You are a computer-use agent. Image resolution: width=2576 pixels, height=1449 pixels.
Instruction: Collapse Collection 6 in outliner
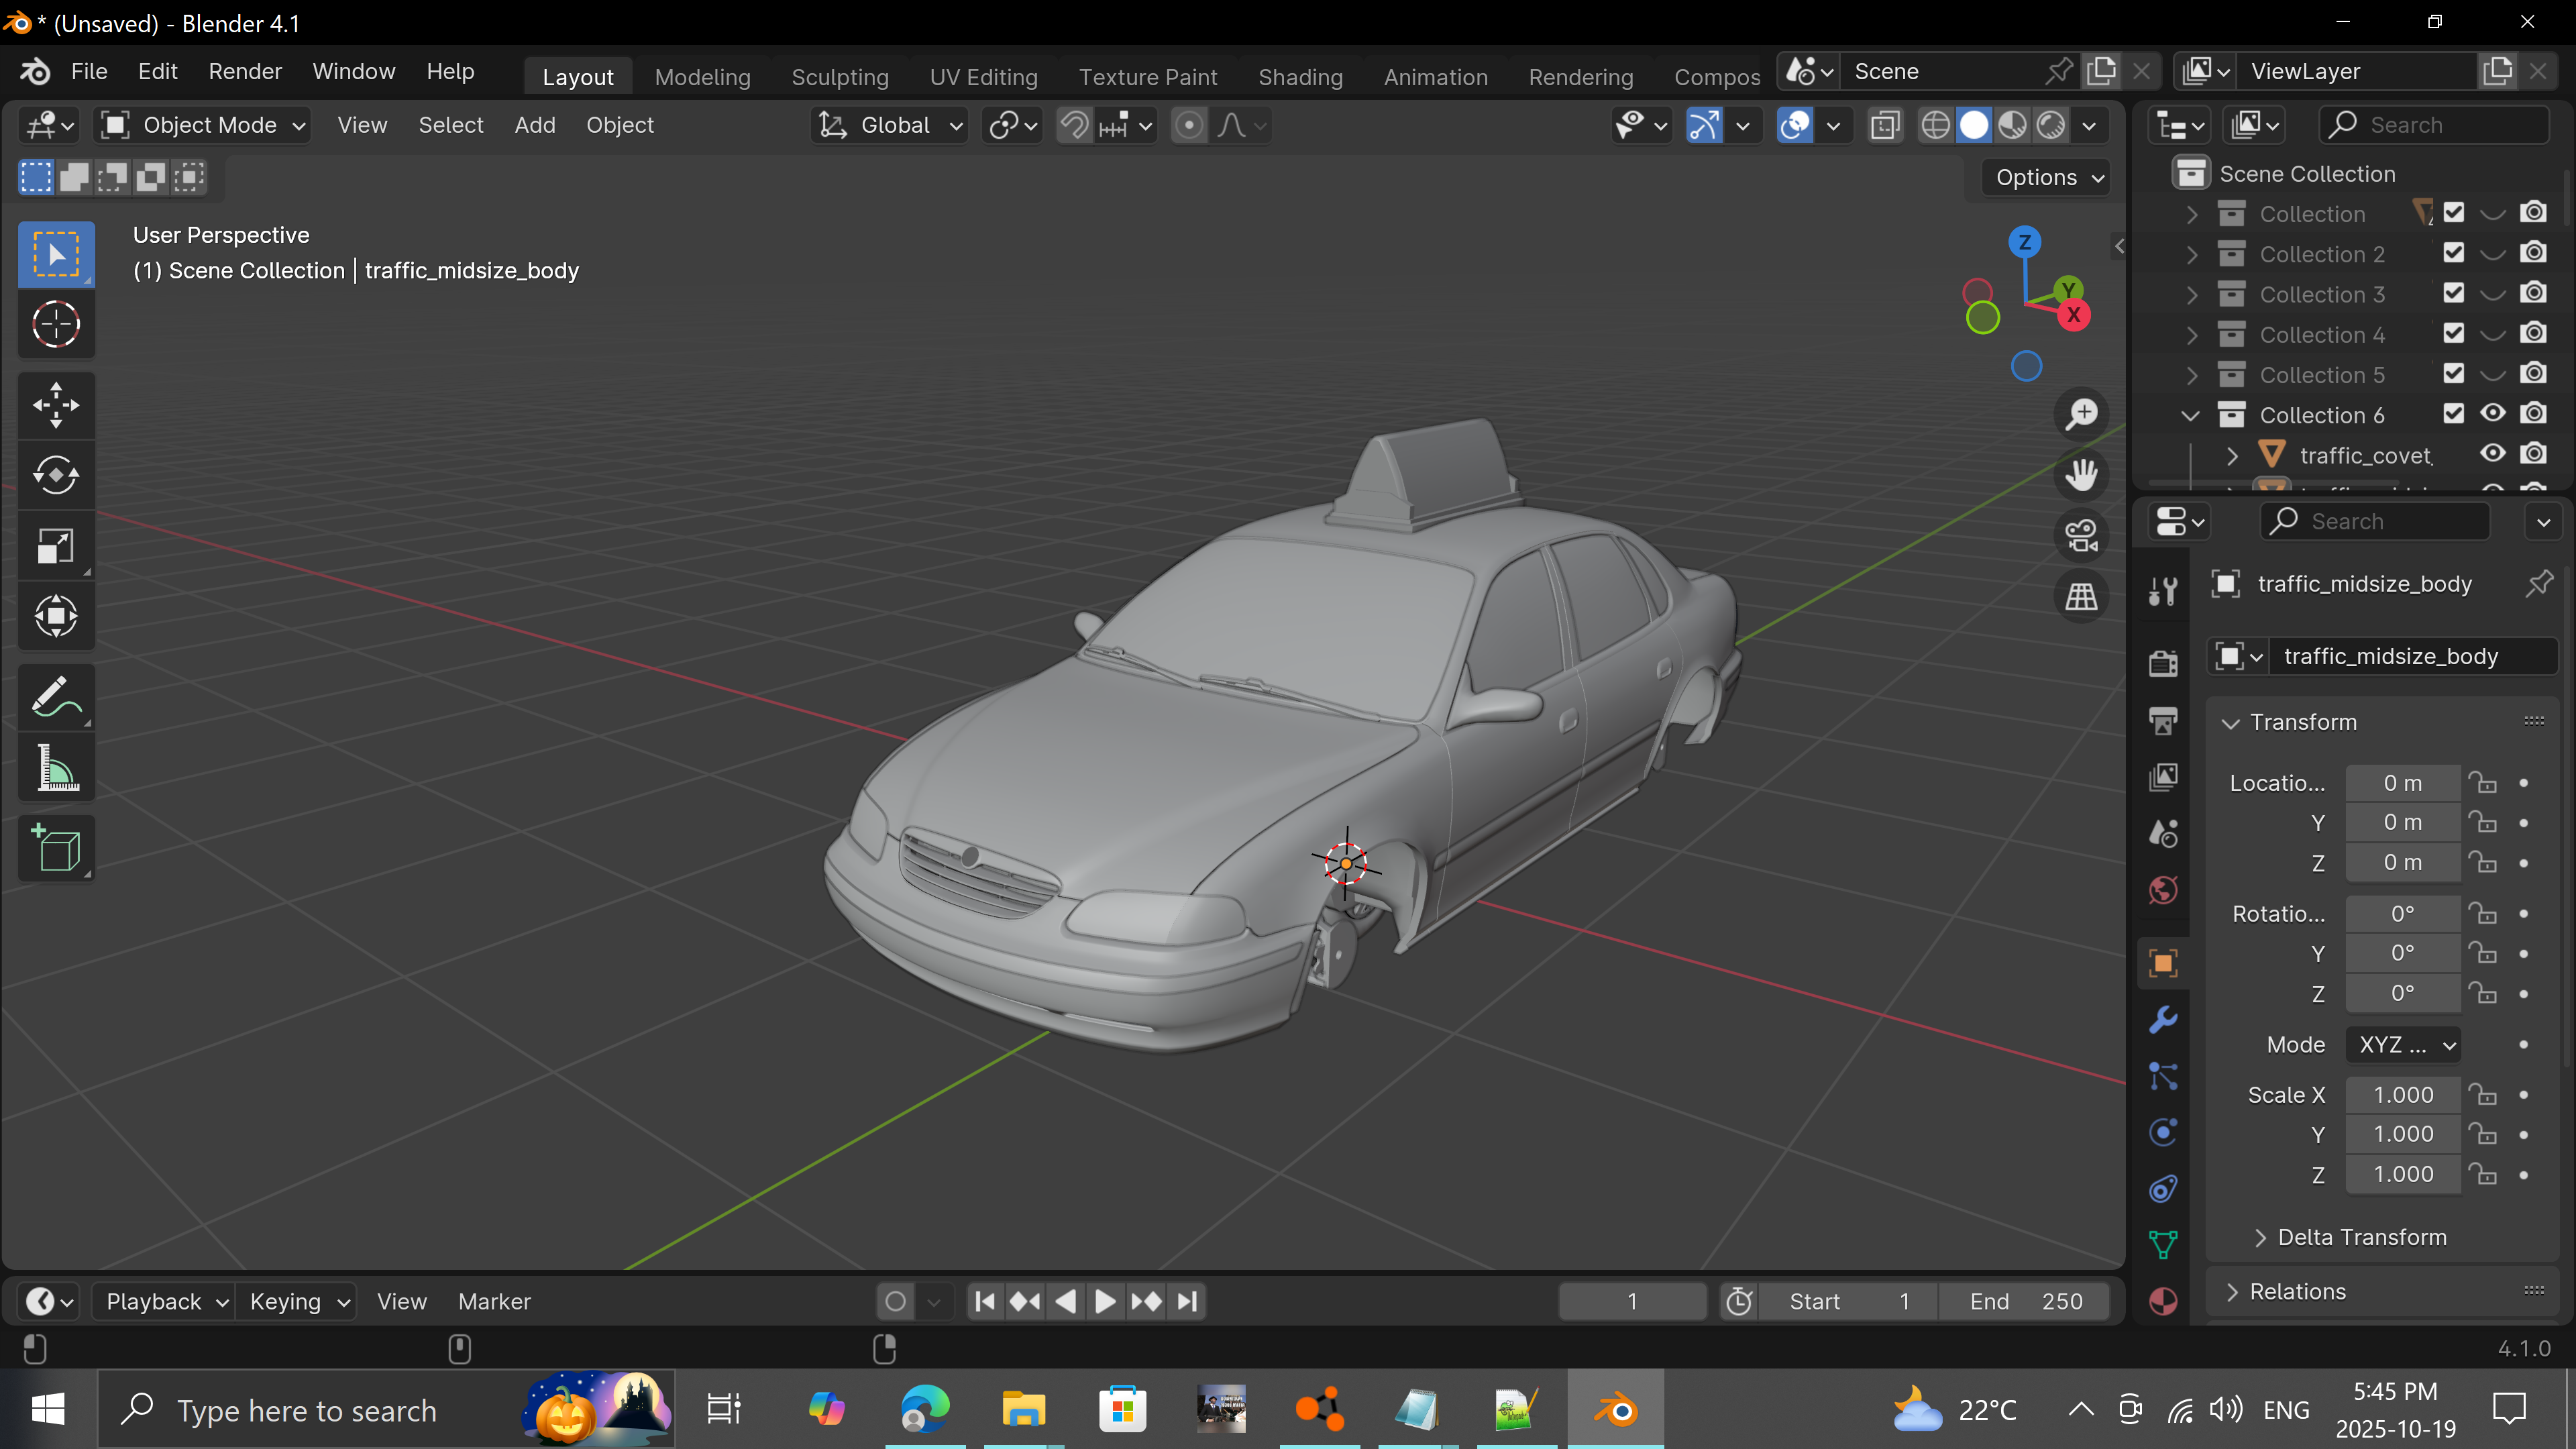[x=2190, y=415]
